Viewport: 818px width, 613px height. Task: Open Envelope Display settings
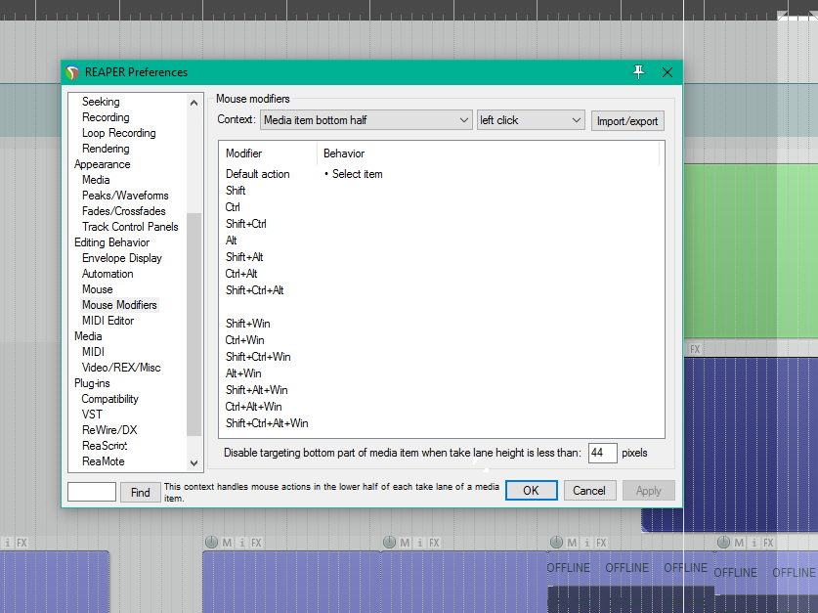coord(122,258)
